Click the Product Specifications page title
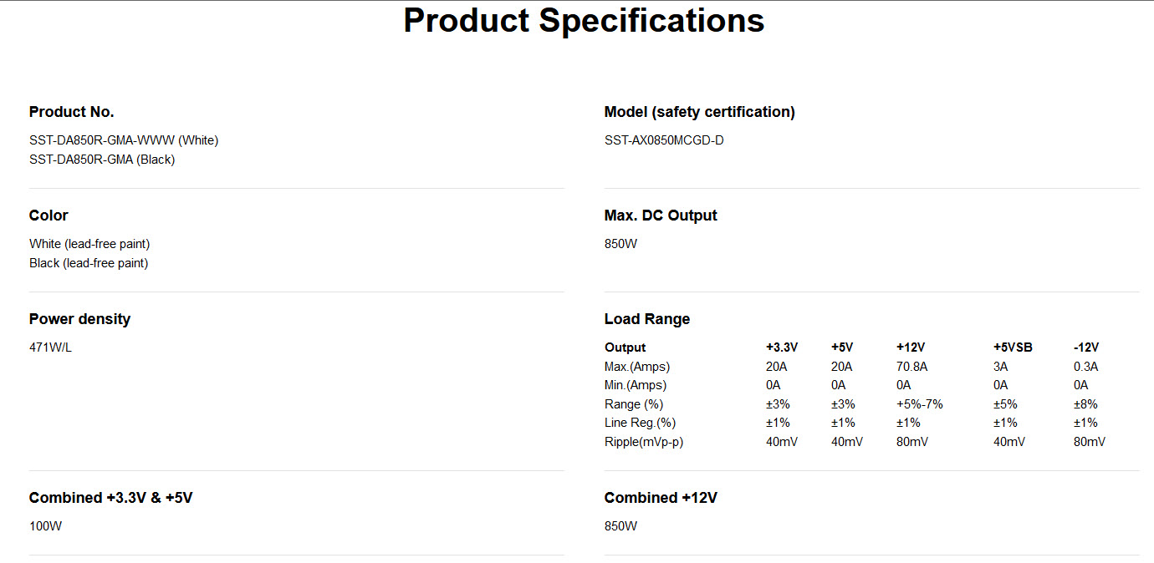1154x563 pixels. [x=584, y=20]
